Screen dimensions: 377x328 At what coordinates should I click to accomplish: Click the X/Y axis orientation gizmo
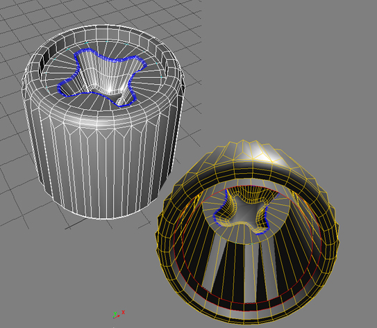(x=118, y=315)
